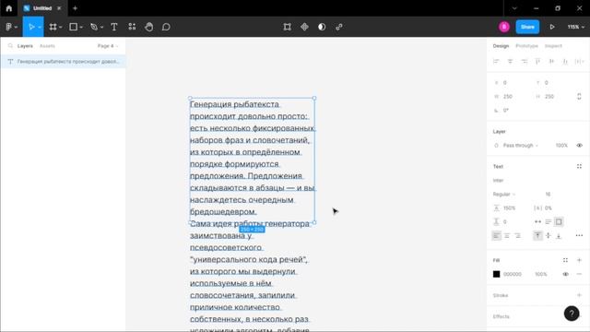This screenshot has width=590, height=332.
Task: Select the Frame tool
Action: click(53, 27)
